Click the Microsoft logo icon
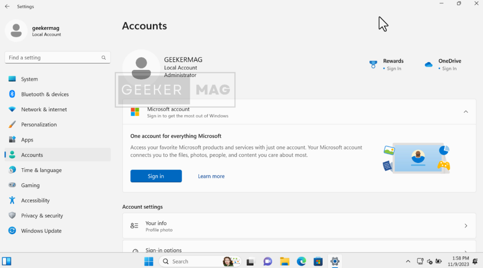483x268 pixels. [x=135, y=112]
